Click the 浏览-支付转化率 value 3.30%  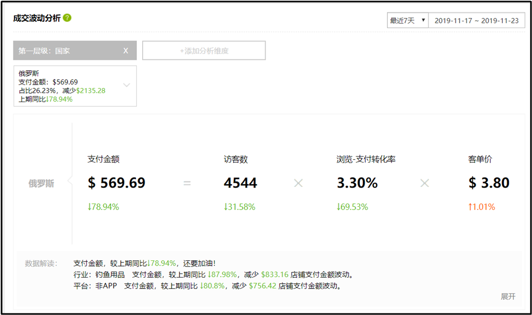click(357, 183)
